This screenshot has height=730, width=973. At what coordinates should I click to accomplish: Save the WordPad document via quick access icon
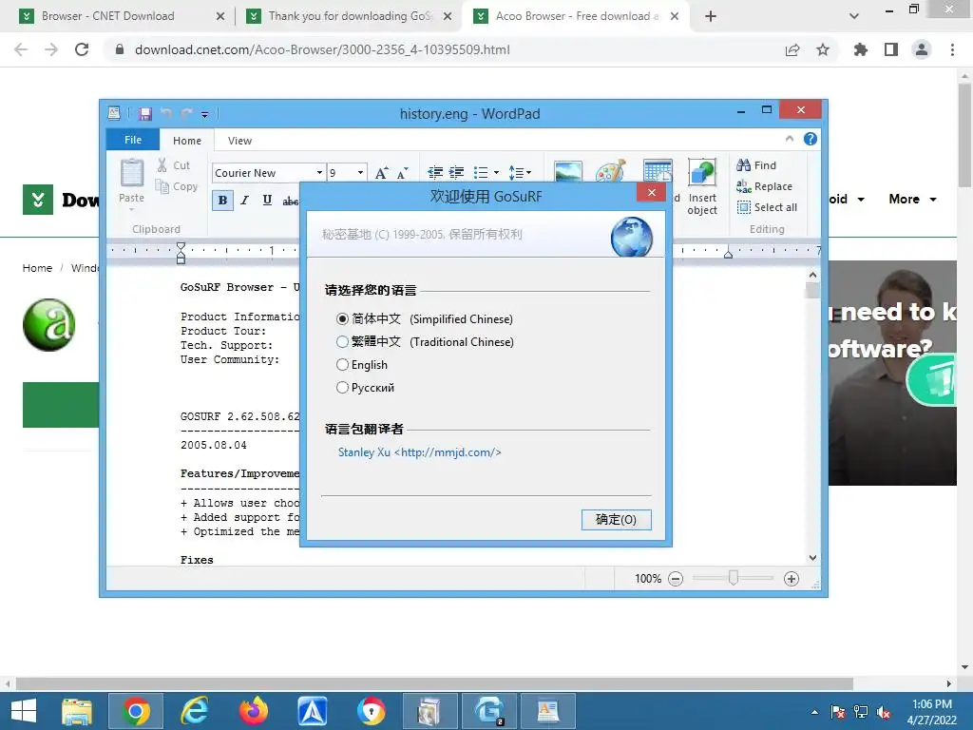(x=145, y=114)
